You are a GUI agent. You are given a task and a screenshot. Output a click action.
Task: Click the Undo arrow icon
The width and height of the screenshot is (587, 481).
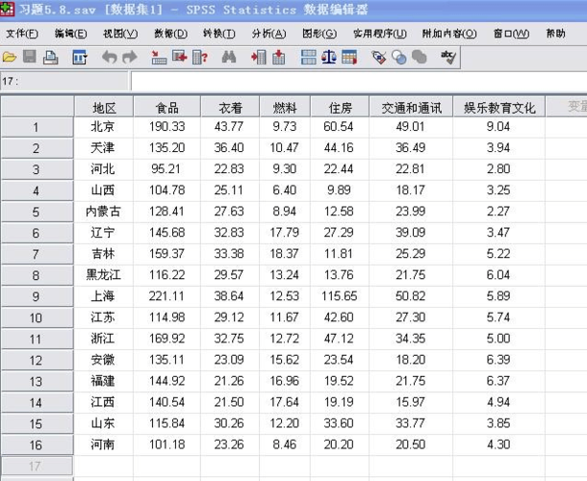[x=110, y=58]
